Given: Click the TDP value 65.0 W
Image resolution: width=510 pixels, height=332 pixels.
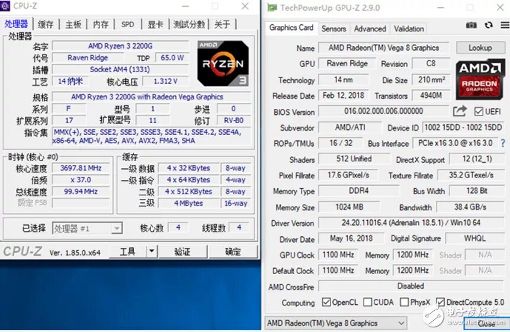Looking at the screenshot, I should tap(172, 57).
